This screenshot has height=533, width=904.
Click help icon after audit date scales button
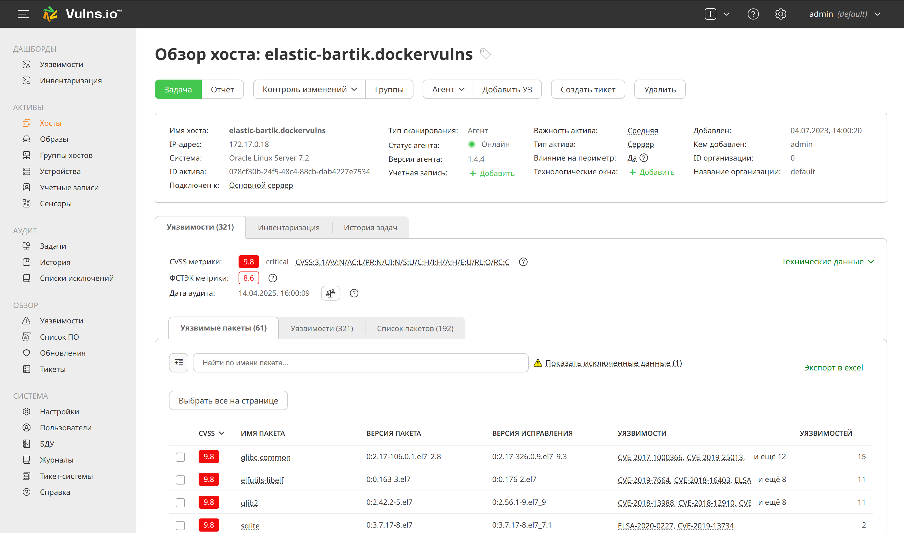[354, 293]
